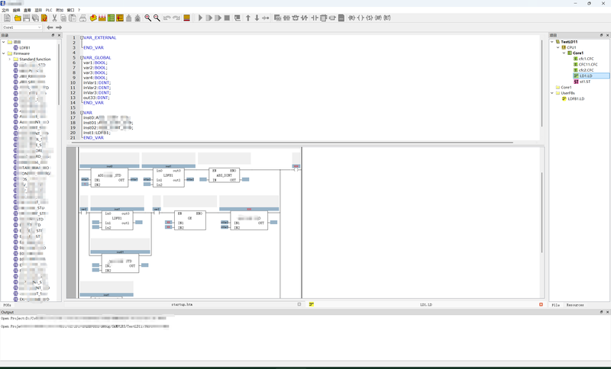Click the Zoom in magnifier icon
611x369 pixels.
click(148, 18)
